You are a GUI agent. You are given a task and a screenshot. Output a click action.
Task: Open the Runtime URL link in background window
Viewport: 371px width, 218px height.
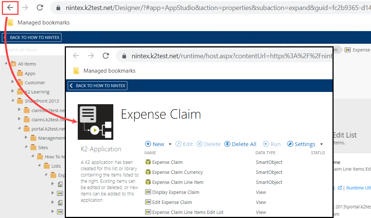(x=358, y=188)
